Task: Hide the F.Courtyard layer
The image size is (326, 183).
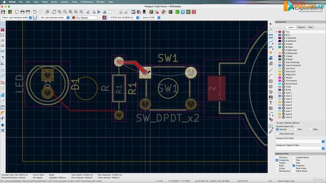Action: (x=283, y=80)
